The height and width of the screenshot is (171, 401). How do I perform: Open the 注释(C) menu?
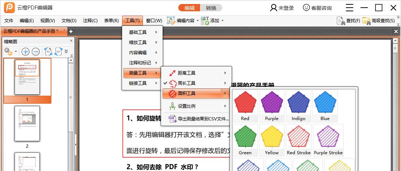(x=90, y=21)
